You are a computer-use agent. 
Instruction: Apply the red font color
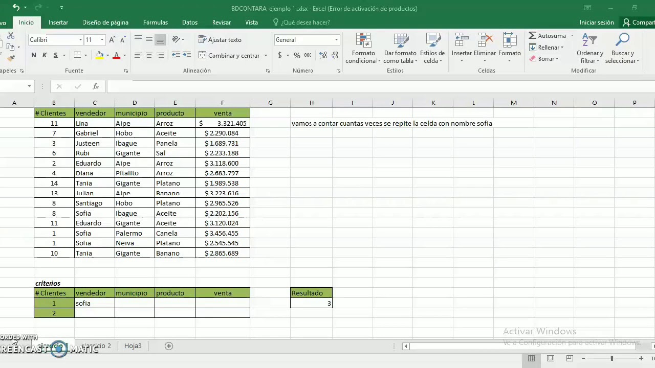pyautogui.click(x=117, y=55)
